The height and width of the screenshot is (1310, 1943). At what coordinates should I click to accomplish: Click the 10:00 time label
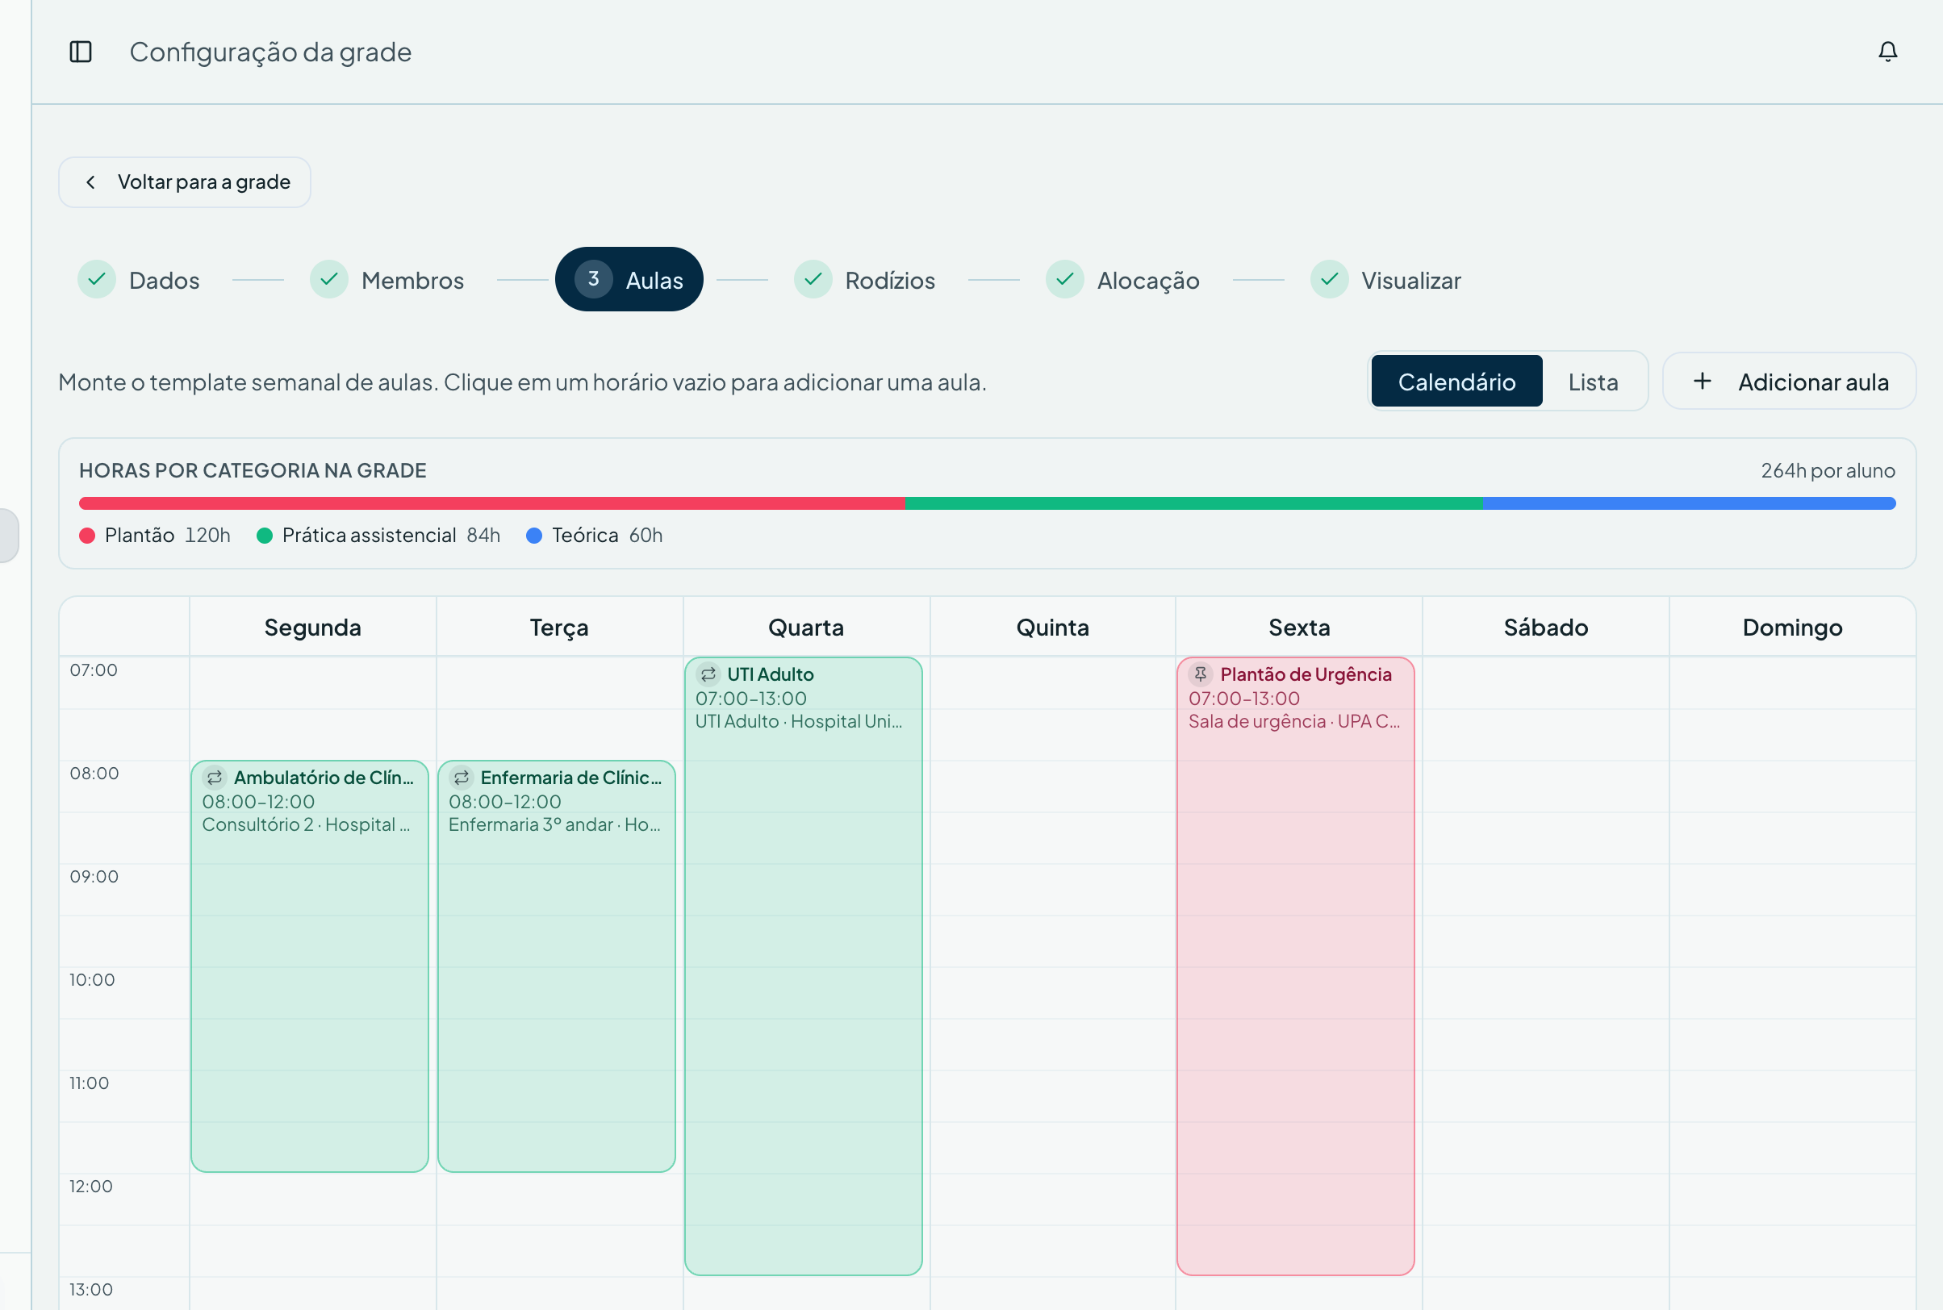tap(92, 980)
